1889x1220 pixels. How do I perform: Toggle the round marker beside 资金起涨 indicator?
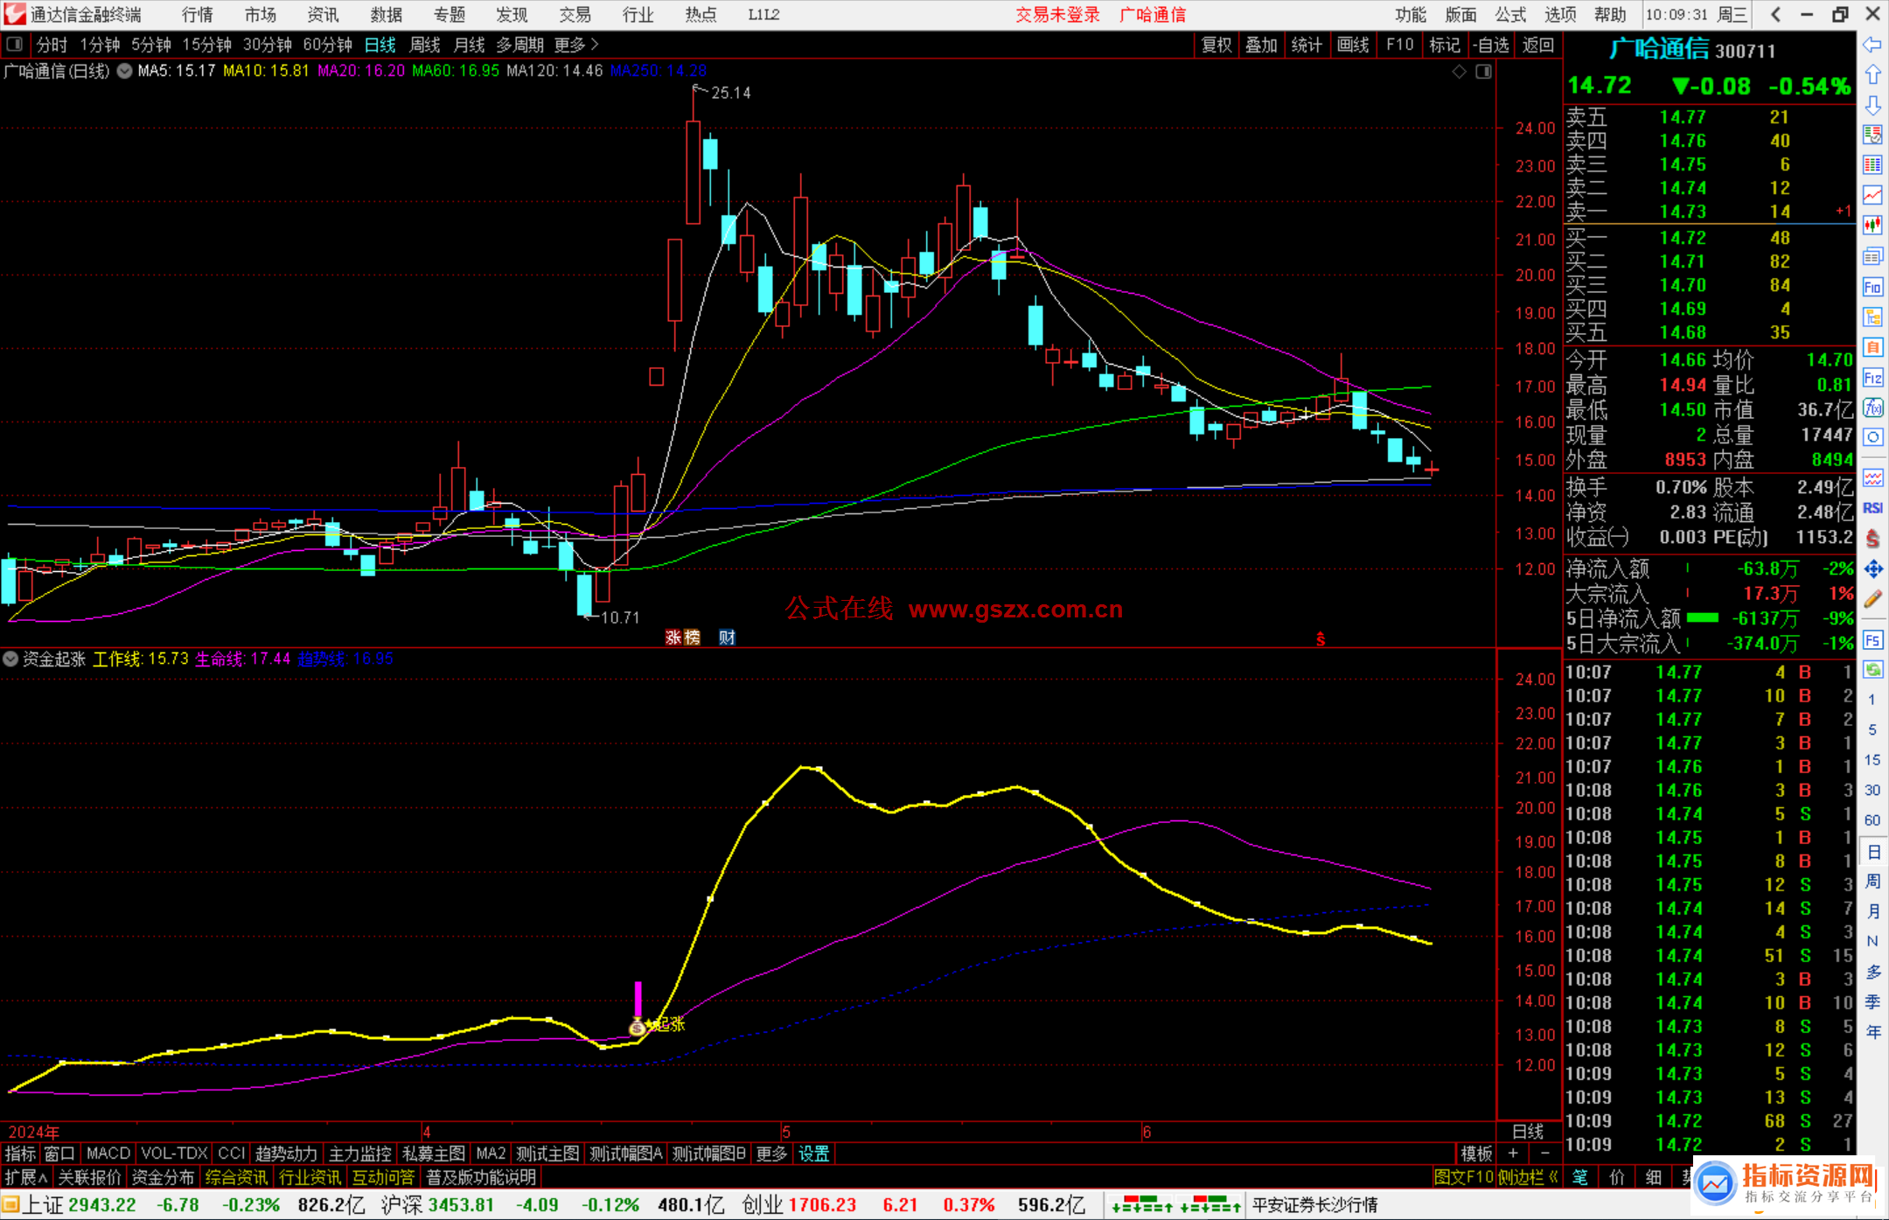(x=10, y=659)
